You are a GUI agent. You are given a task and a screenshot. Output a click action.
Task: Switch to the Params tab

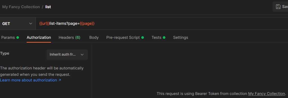(x=10, y=38)
